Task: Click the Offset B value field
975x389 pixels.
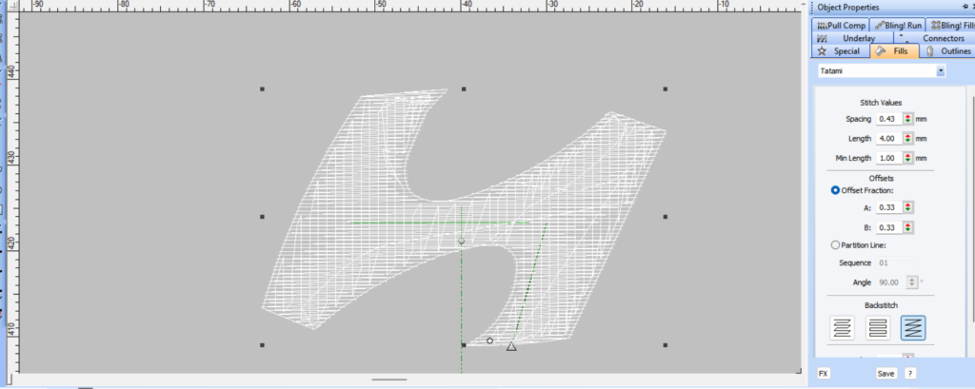Action: tap(889, 227)
